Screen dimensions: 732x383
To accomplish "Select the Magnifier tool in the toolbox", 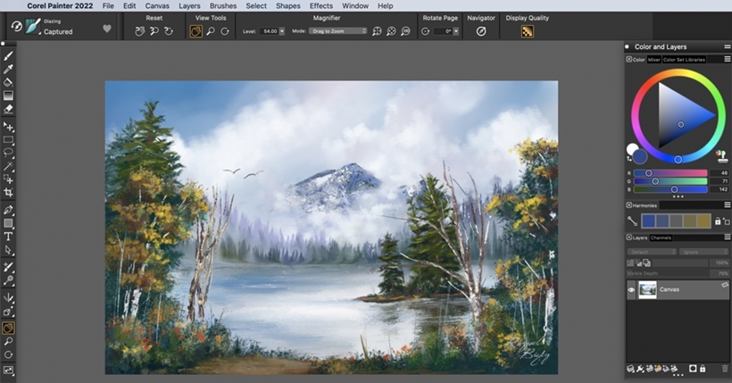I will coord(8,341).
